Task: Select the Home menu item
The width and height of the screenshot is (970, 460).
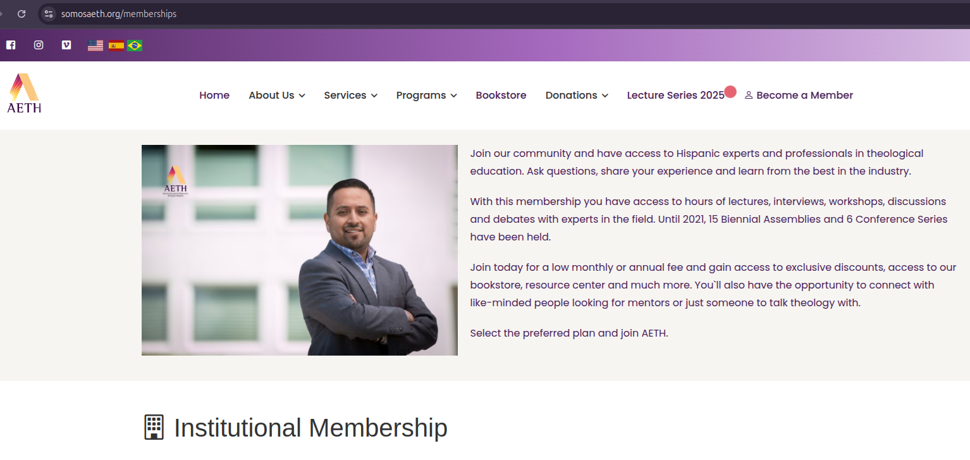Action: [x=214, y=95]
